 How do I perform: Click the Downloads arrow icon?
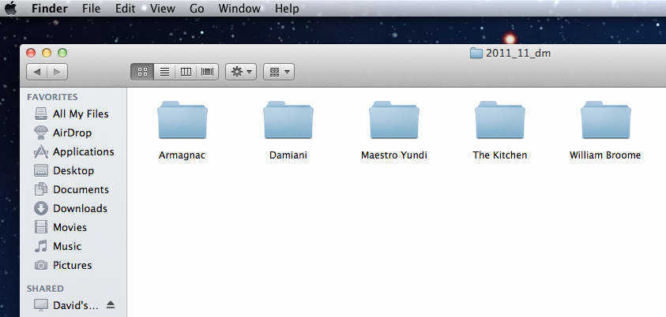coord(41,208)
